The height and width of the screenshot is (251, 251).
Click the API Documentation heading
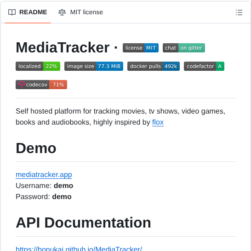coord(83,222)
